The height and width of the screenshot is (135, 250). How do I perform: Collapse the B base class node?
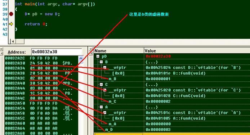pyautogui.click(x=101, y=62)
